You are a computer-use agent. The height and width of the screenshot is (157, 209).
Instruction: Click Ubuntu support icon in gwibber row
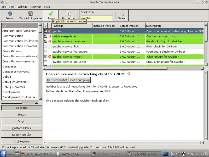(50, 31)
